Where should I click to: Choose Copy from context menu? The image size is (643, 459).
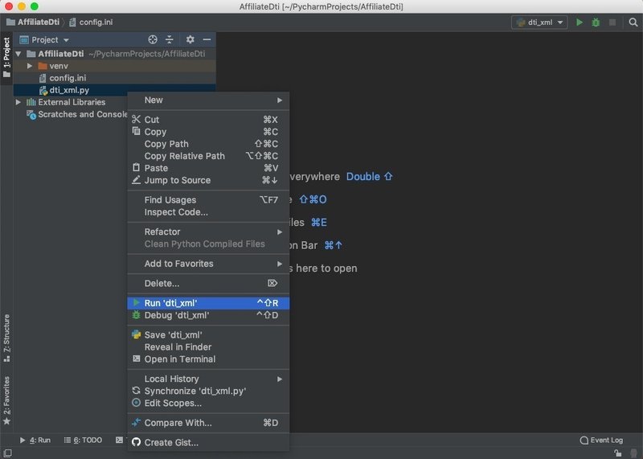tap(208, 132)
